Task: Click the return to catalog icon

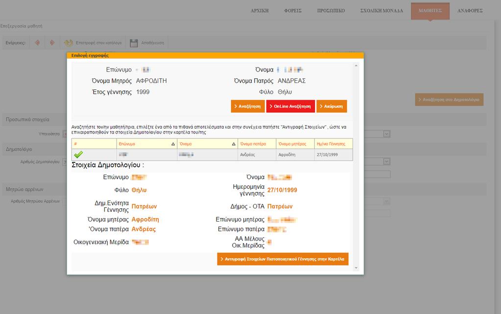Action: pyautogui.click(x=69, y=43)
